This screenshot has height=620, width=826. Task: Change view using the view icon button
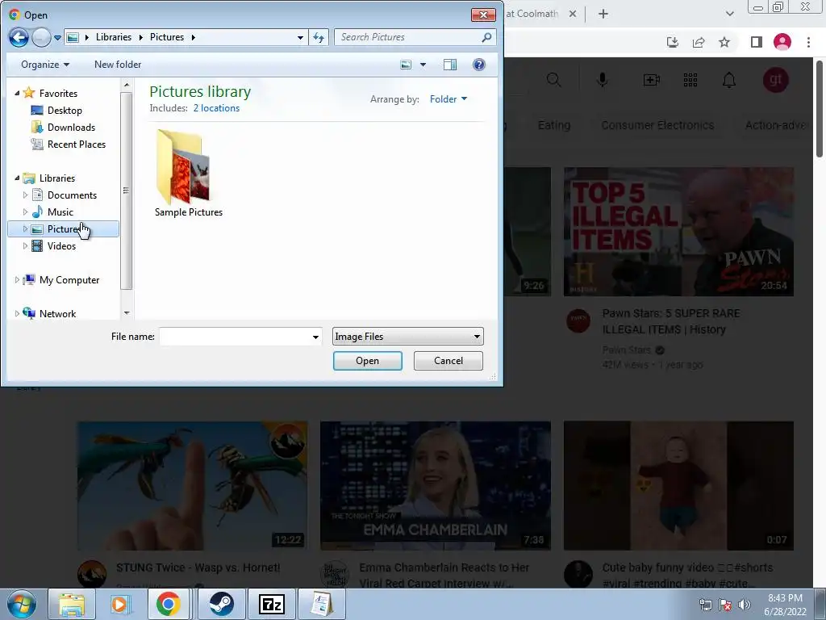[406, 65]
